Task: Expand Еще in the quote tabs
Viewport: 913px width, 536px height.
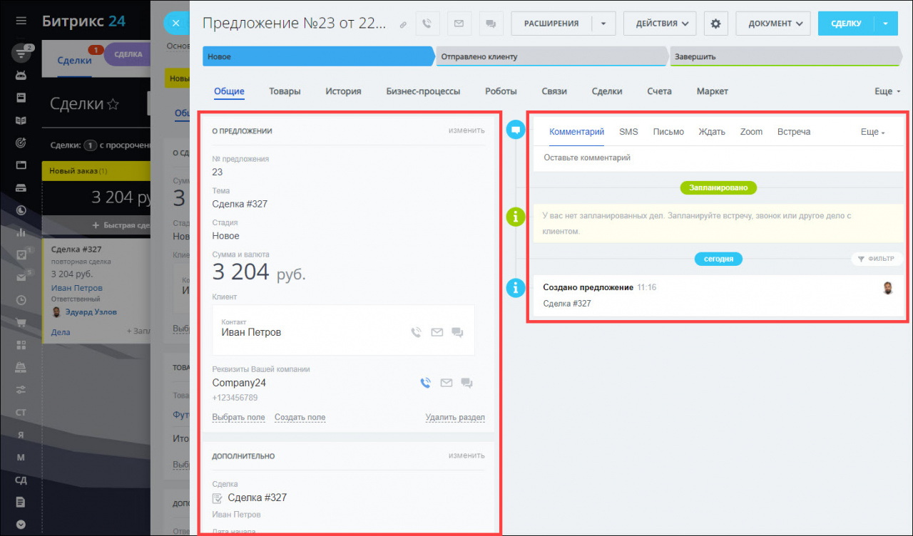Action: (x=888, y=91)
